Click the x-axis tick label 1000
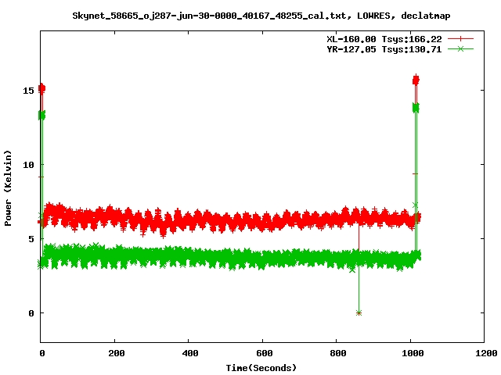Screen dimensions: 501x375 coord(413,353)
